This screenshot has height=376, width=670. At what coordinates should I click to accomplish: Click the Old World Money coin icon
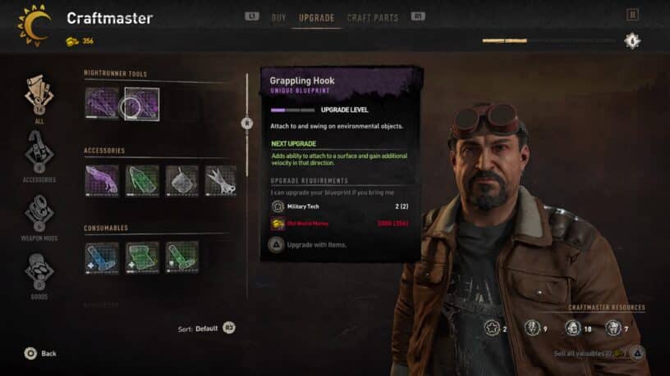pos(278,224)
